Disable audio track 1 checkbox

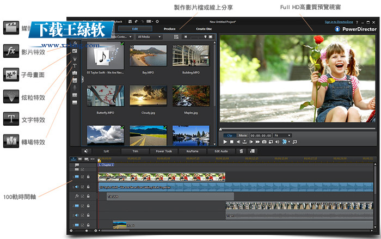[x=83, y=187]
